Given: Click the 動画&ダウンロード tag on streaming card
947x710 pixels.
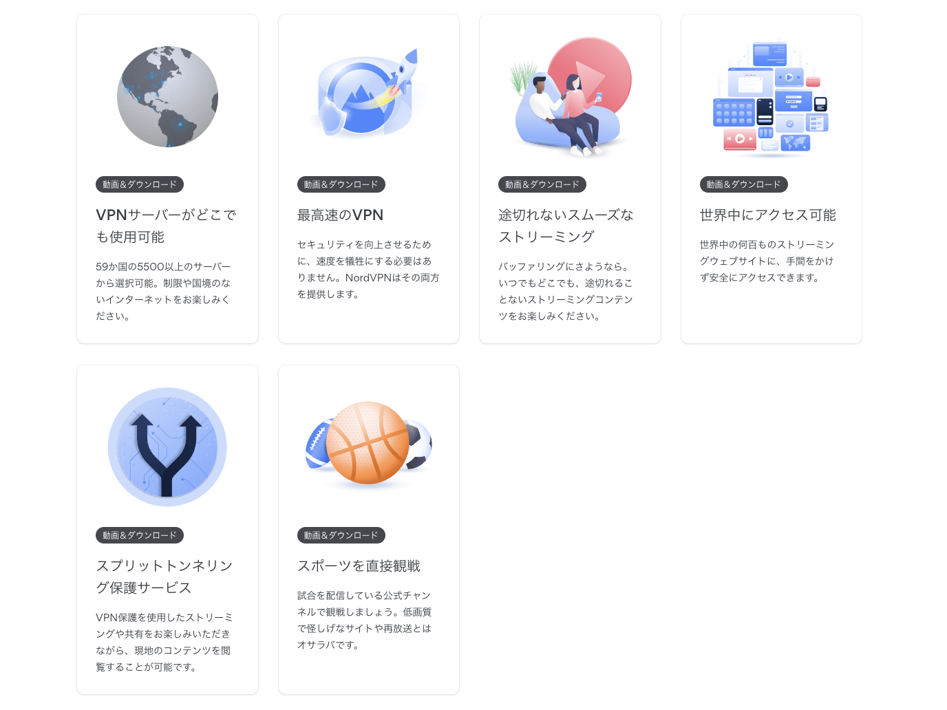Looking at the screenshot, I should pos(542,184).
